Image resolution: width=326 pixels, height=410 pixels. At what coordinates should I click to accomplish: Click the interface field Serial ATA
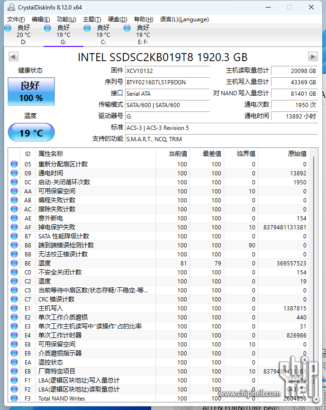tap(167, 93)
